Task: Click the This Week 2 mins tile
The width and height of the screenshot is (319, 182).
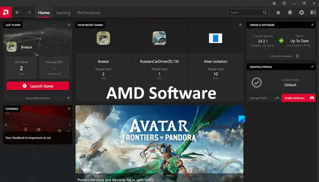Action: tap(21, 68)
